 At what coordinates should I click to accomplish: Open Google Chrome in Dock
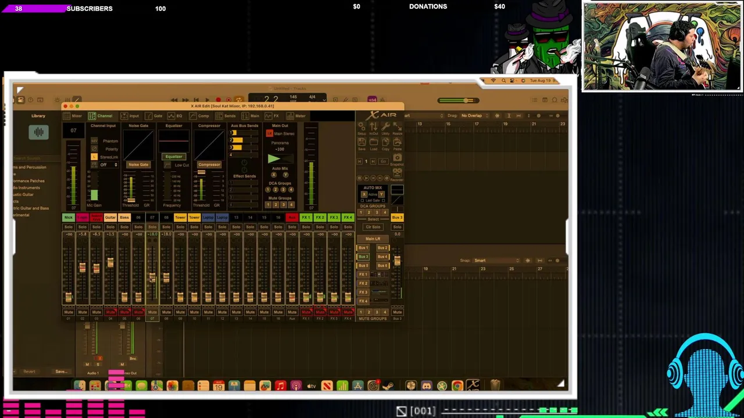[457, 385]
